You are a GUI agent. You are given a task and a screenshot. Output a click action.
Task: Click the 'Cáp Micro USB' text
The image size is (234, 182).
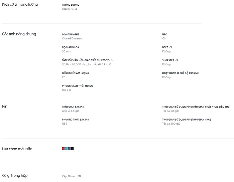click(71, 176)
